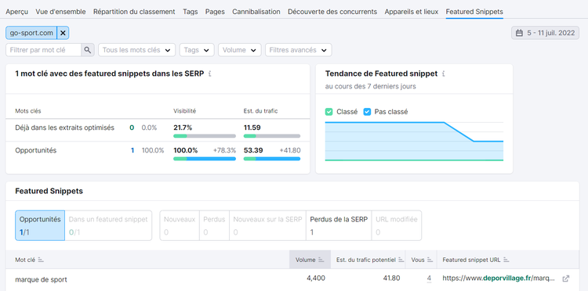Click the Perdus filter button
The width and height of the screenshot is (588, 291).
click(x=215, y=225)
